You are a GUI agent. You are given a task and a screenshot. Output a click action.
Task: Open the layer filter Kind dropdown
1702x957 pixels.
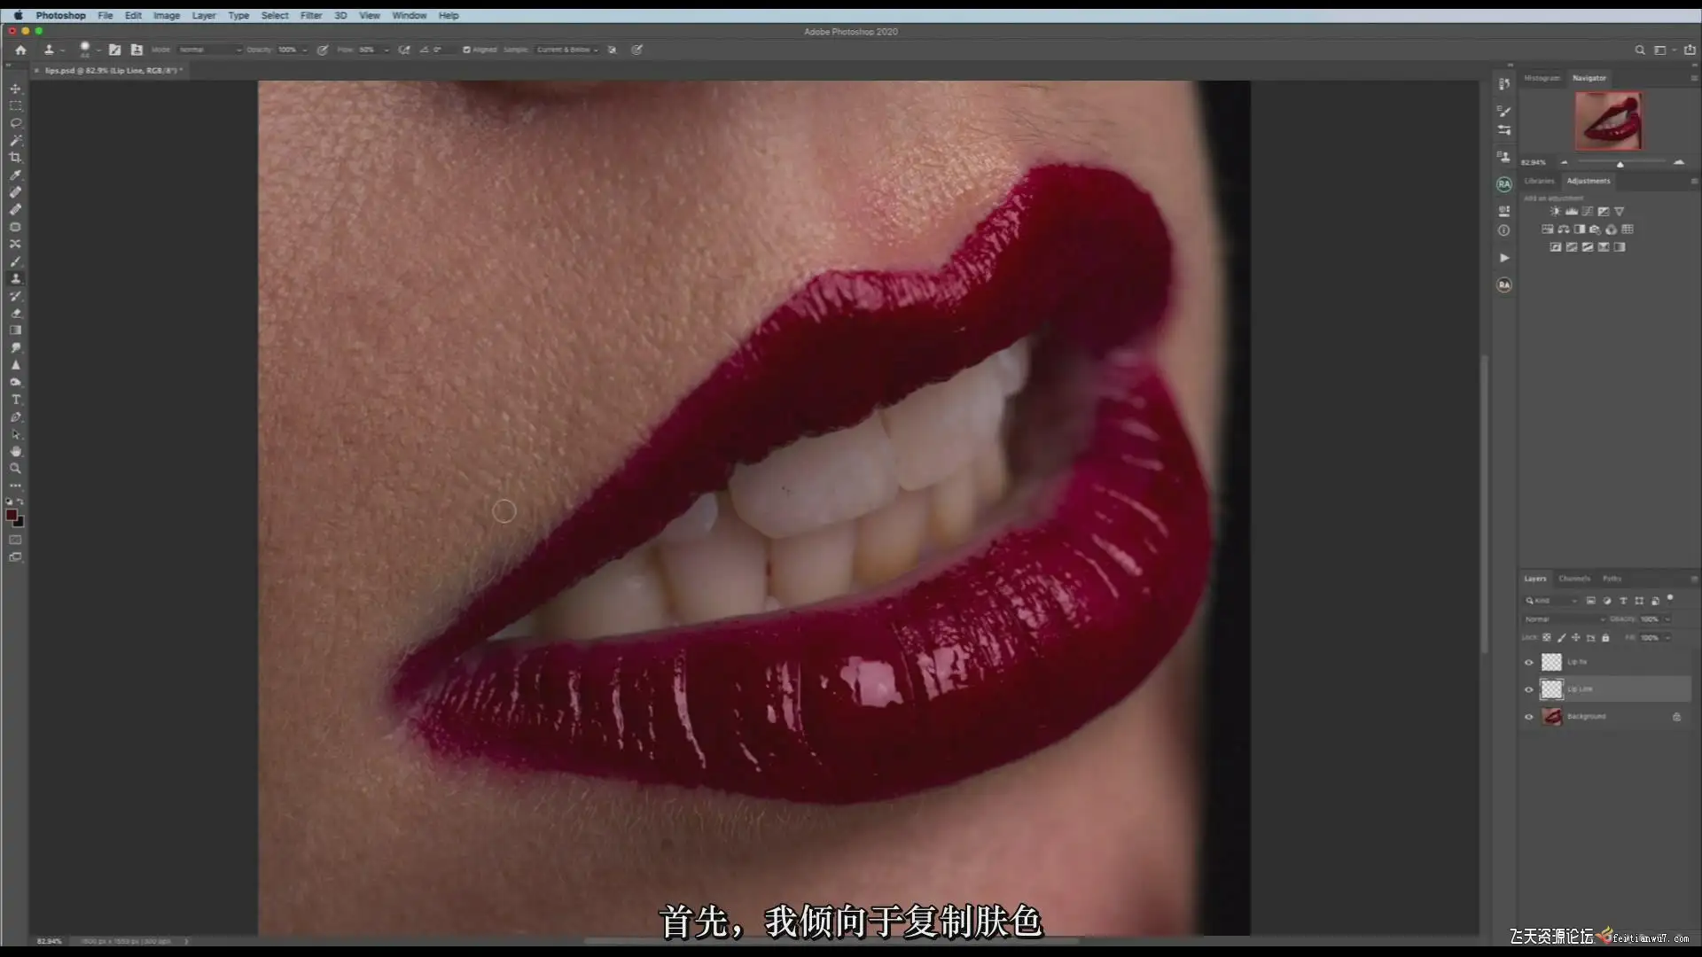1551,601
